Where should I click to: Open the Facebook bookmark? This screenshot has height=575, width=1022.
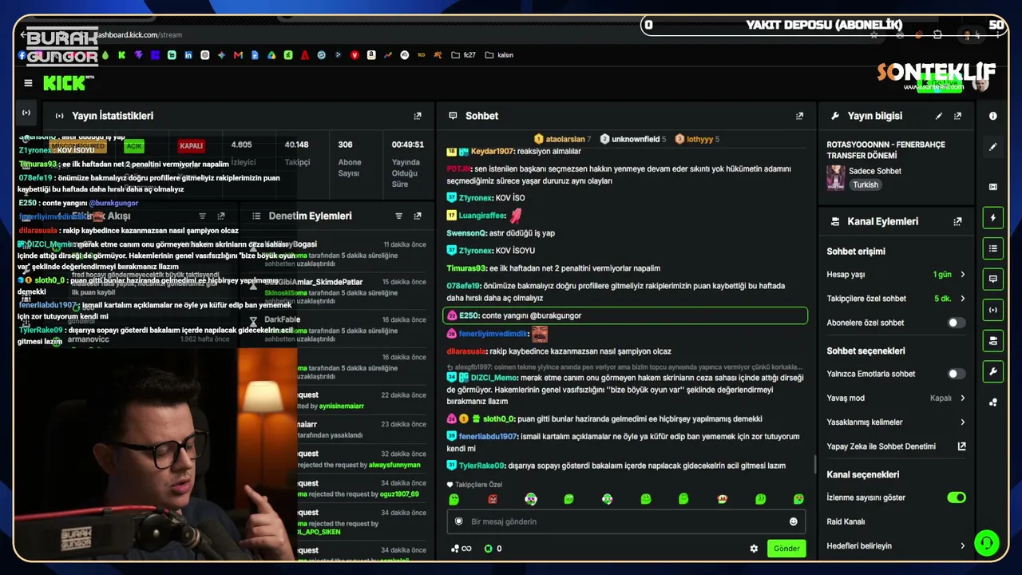[22, 55]
